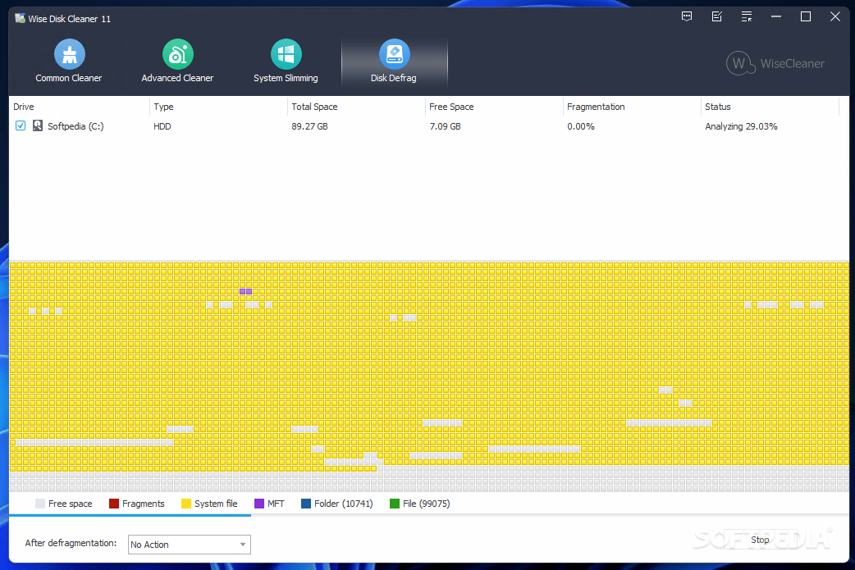Viewport: 855px width, 570px height.
Task: Click the System file legend label
Action: point(216,504)
